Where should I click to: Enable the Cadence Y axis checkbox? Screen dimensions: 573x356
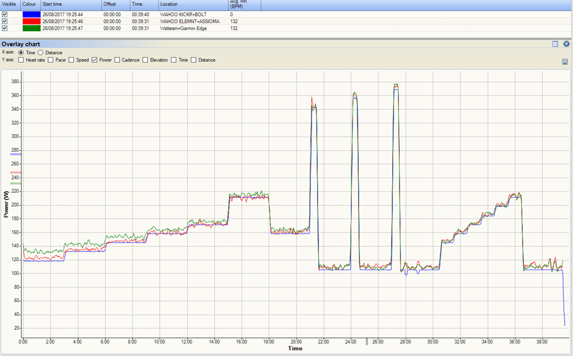[x=118, y=60]
